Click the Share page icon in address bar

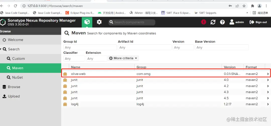(x=237, y=6)
